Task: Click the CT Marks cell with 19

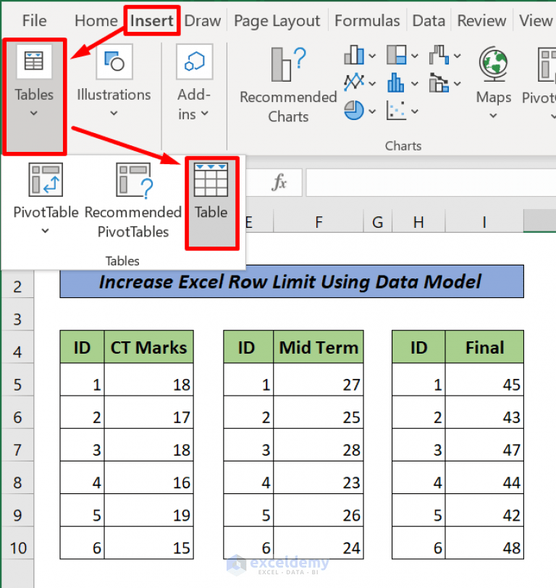Action: click(148, 510)
